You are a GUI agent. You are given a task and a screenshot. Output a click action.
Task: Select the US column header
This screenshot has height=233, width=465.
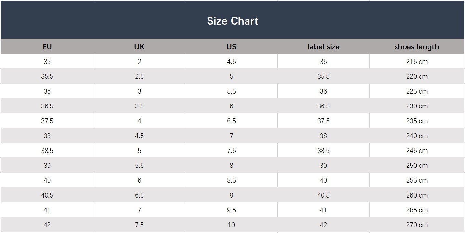click(x=231, y=46)
